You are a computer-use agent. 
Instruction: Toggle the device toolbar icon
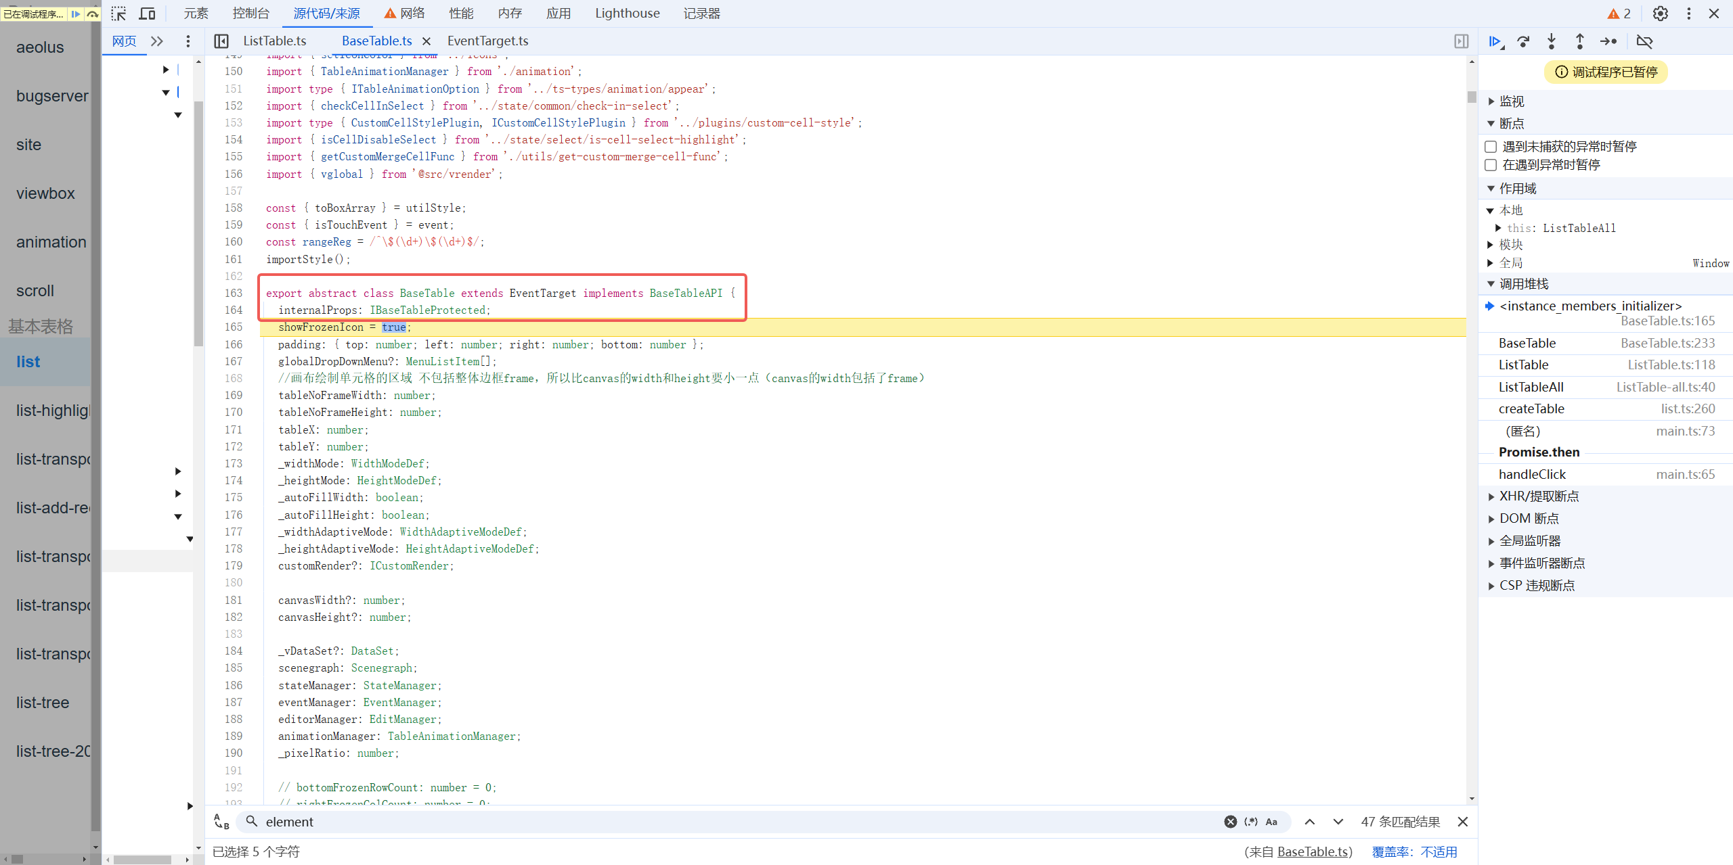coord(147,14)
